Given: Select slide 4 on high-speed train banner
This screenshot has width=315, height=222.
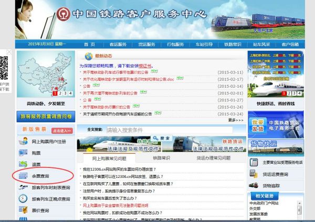Looking at the screenshot, I should coord(299,93).
